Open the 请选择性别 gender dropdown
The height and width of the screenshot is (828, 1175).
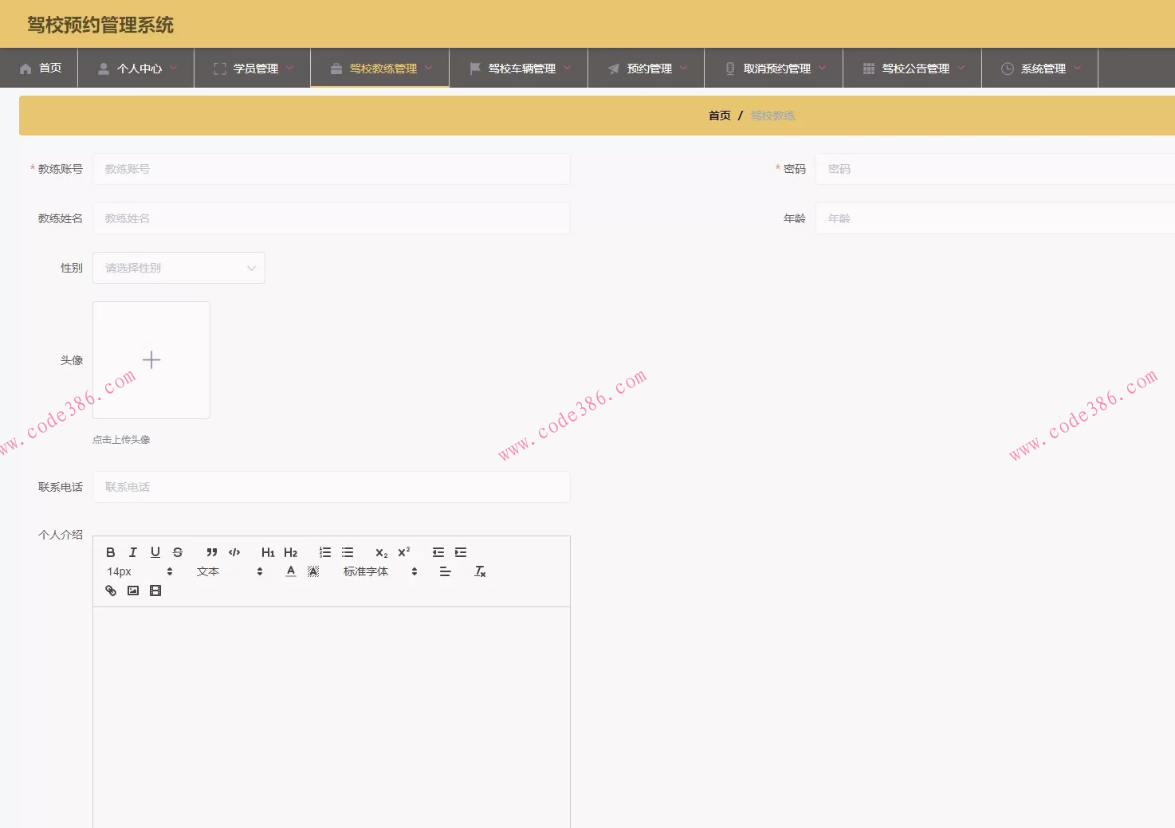(x=179, y=268)
